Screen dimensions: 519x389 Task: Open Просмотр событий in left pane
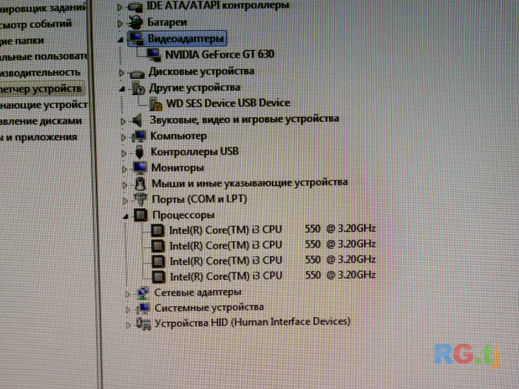[x=36, y=24]
